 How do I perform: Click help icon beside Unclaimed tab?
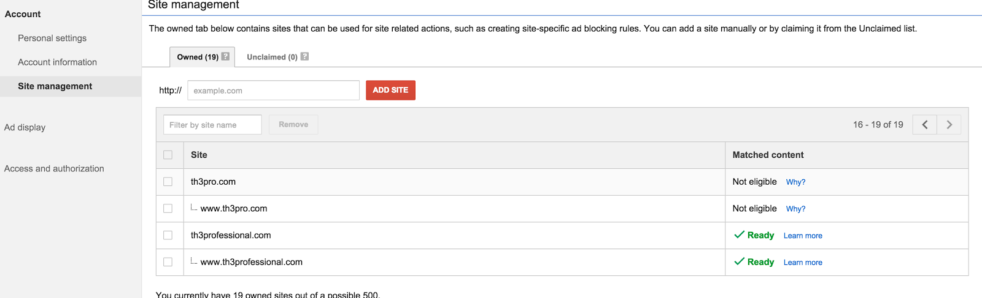click(304, 56)
